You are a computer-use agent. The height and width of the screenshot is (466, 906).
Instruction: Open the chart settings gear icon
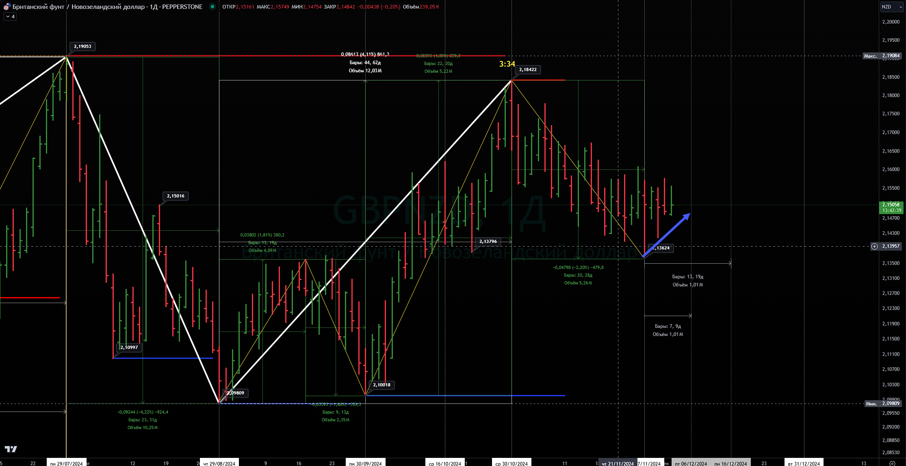click(x=892, y=463)
